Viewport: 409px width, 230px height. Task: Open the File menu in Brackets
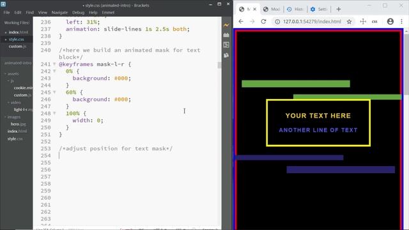tap(6, 12)
